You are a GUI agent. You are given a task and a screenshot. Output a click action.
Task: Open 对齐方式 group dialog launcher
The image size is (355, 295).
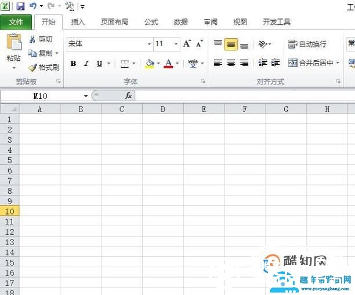(338, 81)
